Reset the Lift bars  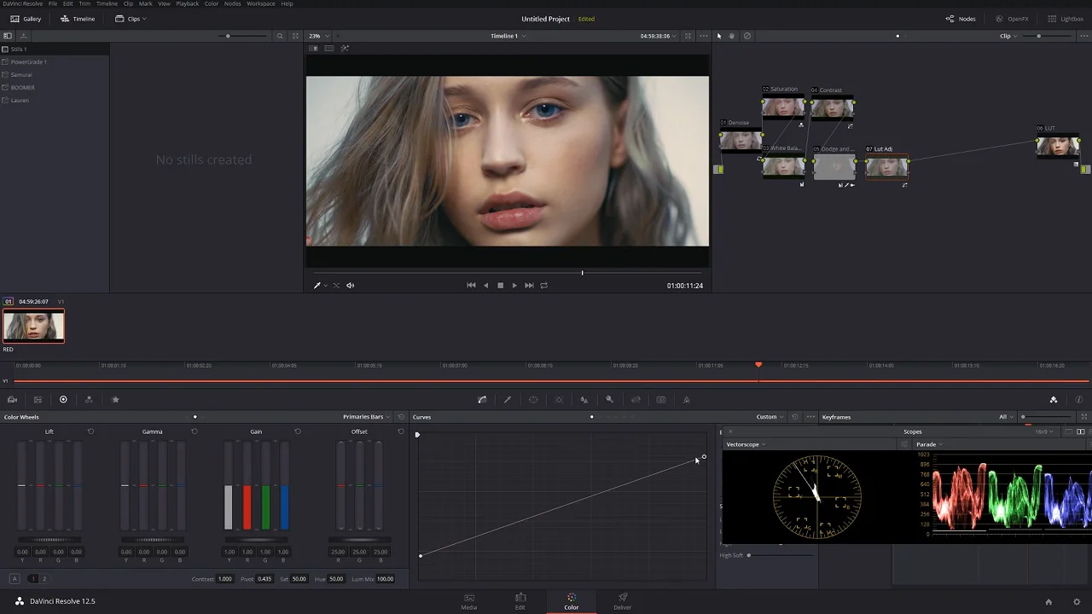(x=91, y=432)
